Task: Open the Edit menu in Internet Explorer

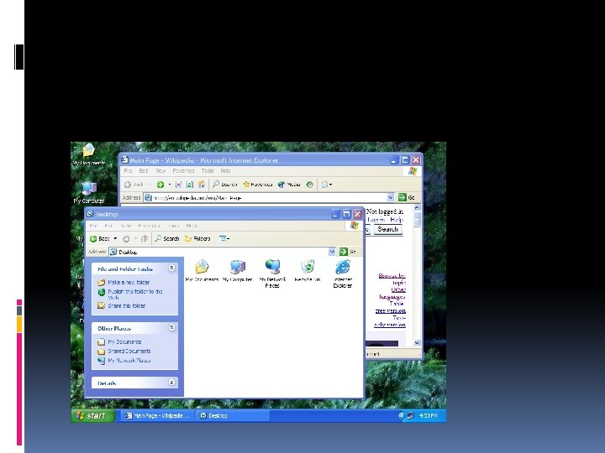Action: (144, 170)
